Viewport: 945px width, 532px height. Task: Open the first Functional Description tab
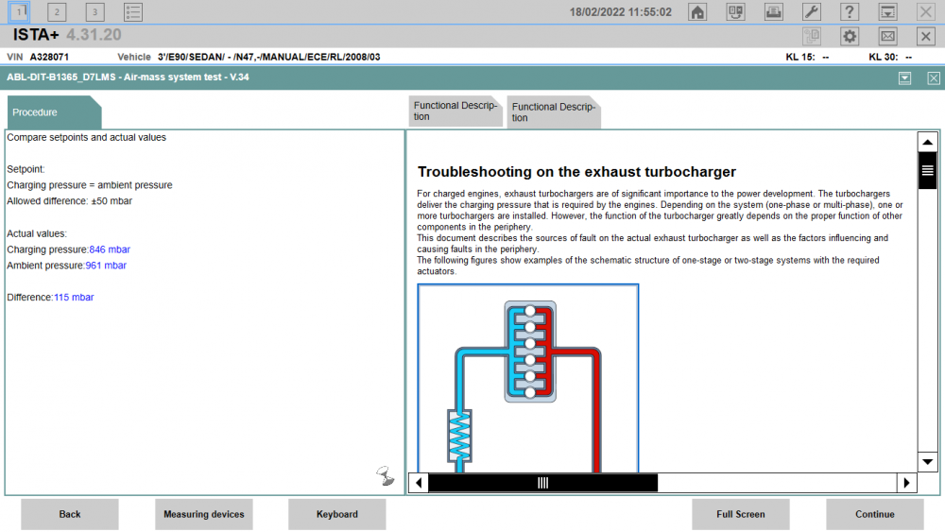(x=455, y=111)
